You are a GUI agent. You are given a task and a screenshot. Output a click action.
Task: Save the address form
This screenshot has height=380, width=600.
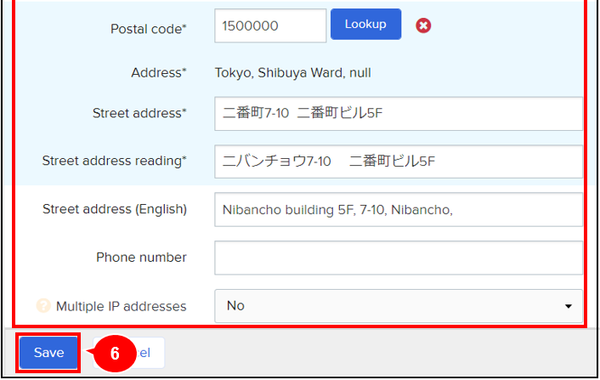pyautogui.click(x=48, y=353)
